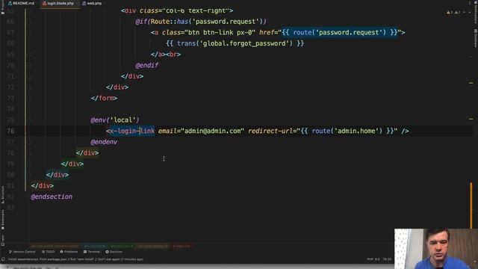Click the closing </form> tag

click(x=104, y=98)
